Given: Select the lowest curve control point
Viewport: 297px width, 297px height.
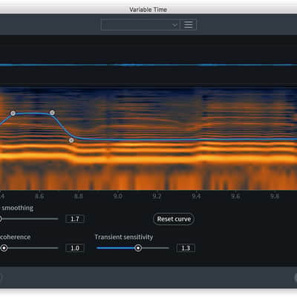Looking at the screenshot, I should pyautogui.click(x=71, y=140).
